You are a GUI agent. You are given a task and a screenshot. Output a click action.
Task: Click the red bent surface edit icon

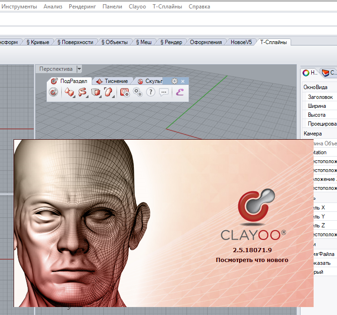point(109,92)
